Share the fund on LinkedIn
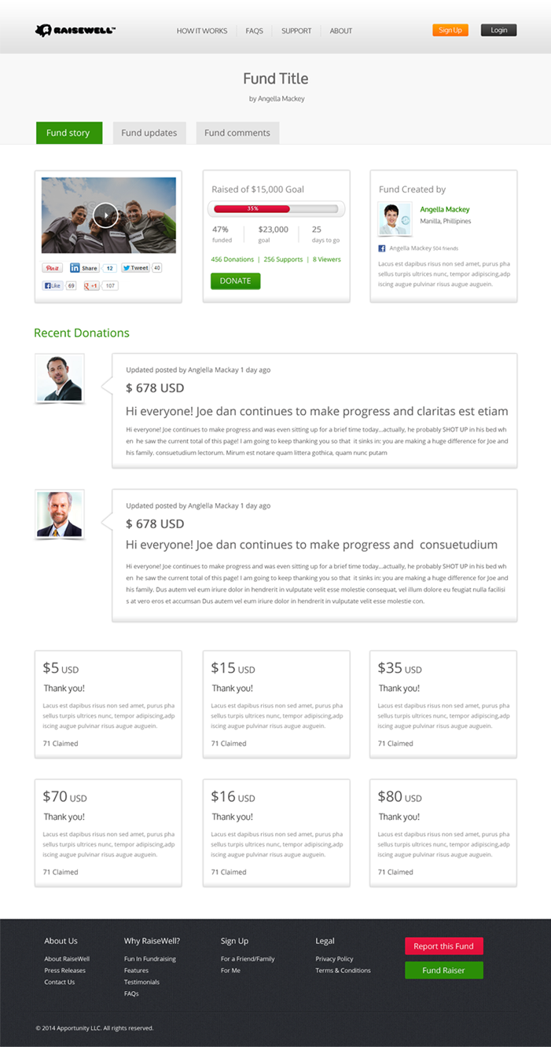Screen dimensions: 551x1047 (x=85, y=268)
